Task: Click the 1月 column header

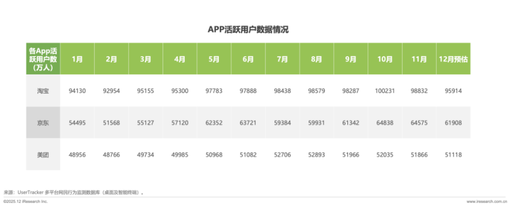Action: [77, 59]
